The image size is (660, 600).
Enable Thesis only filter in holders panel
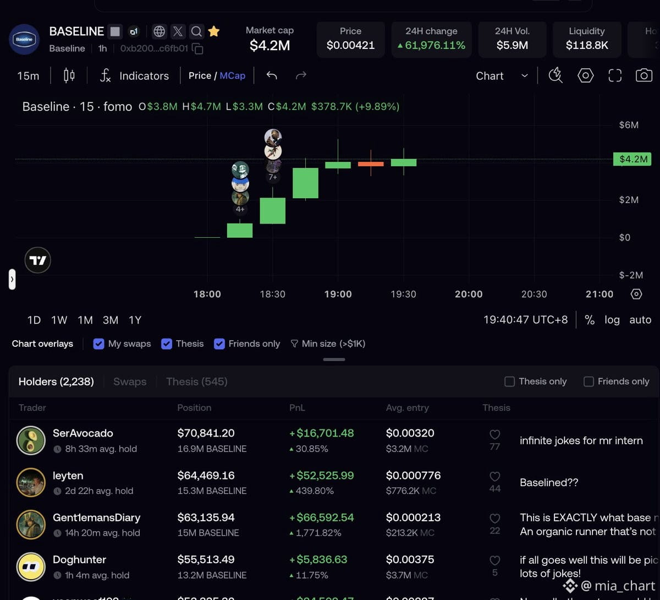coord(510,381)
